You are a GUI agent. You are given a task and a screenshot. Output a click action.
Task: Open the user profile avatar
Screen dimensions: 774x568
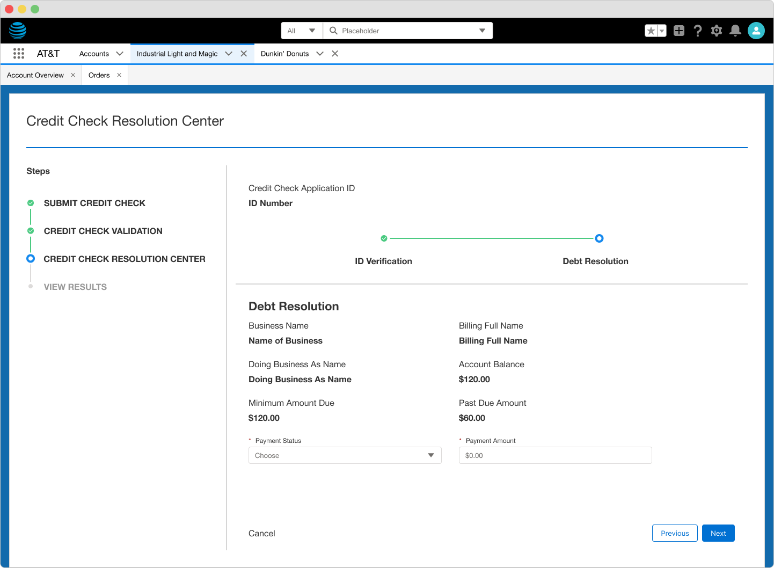click(x=756, y=31)
